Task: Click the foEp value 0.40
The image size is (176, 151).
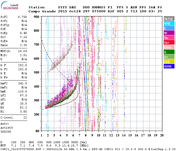Action: click(x=23, y=33)
